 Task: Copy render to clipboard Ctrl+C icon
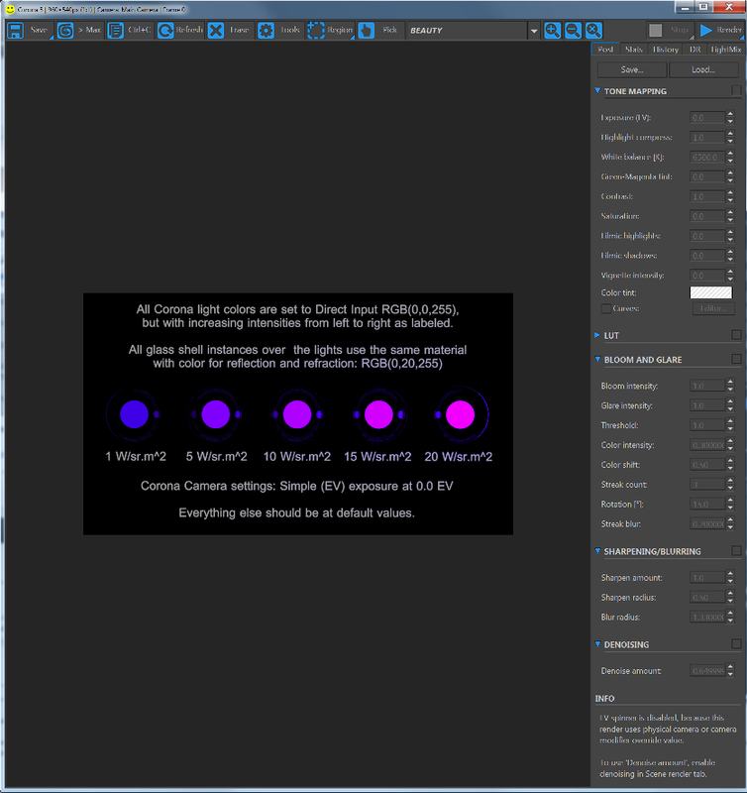[x=115, y=31]
